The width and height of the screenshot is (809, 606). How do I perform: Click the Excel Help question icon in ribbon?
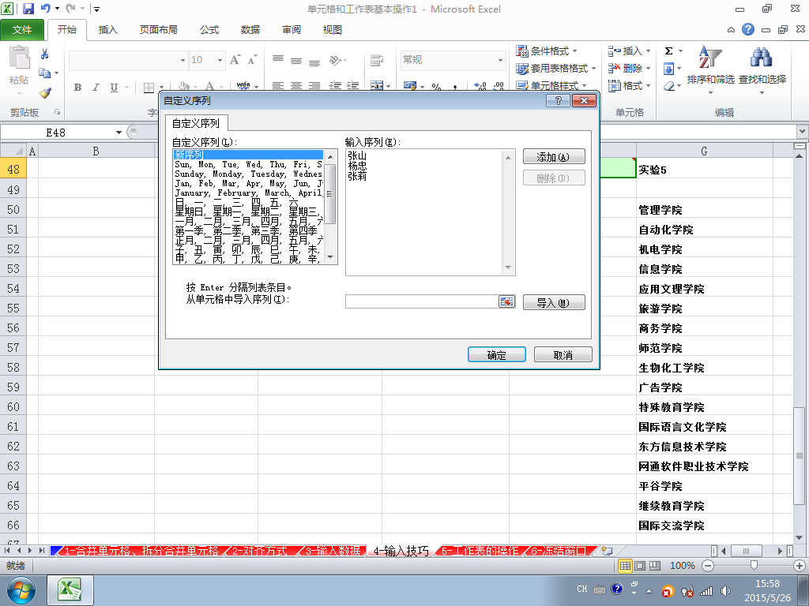[x=748, y=29]
